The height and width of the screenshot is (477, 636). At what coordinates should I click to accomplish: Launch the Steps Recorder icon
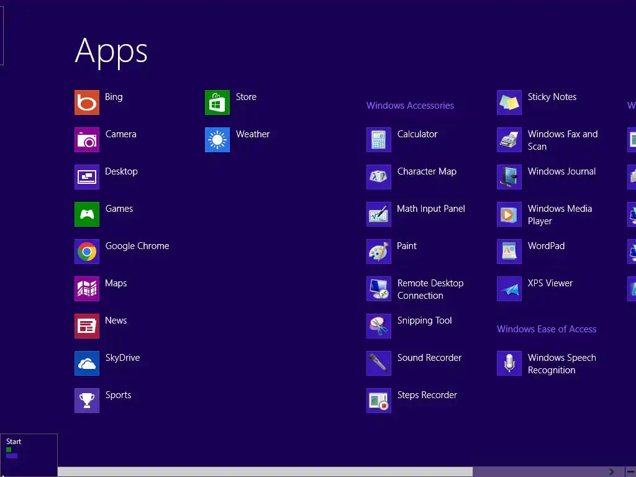tap(379, 401)
